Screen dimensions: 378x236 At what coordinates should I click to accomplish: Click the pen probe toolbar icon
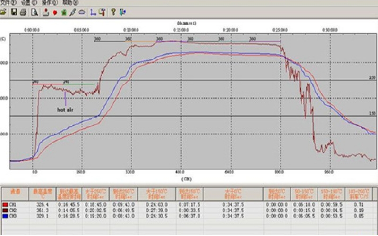coord(72,12)
